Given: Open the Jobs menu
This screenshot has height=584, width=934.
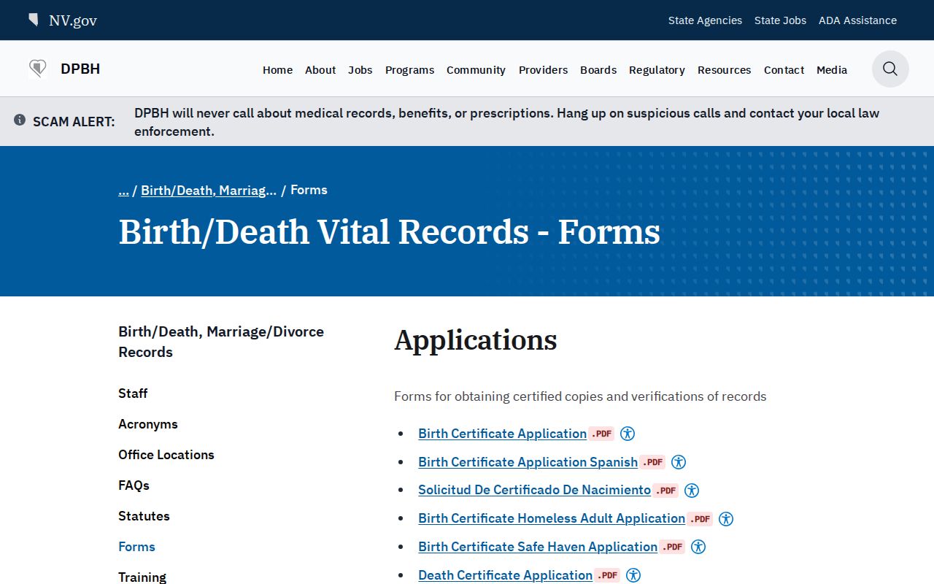Looking at the screenshot, I should tap(360, 70).
